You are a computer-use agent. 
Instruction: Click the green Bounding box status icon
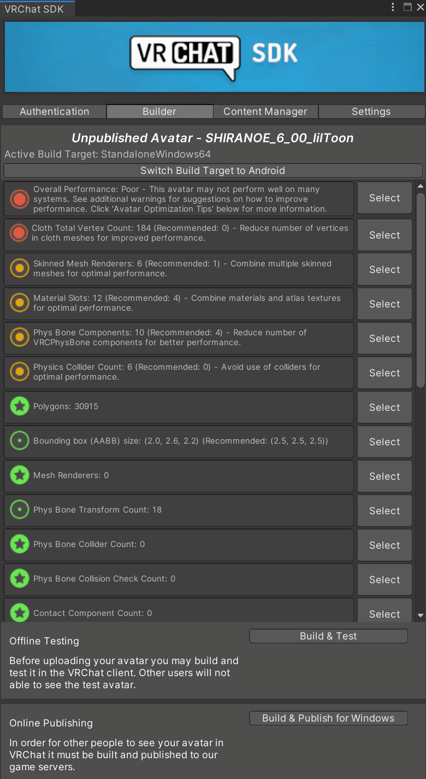pyautogui.click(x=20, y=441)
